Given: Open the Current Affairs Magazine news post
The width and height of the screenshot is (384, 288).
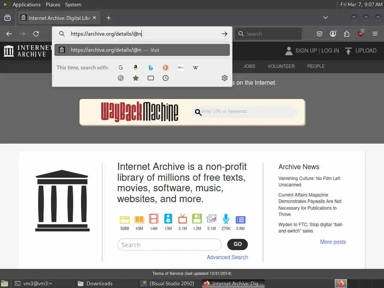Looking at the screenshot, I should tap(310, 204).
